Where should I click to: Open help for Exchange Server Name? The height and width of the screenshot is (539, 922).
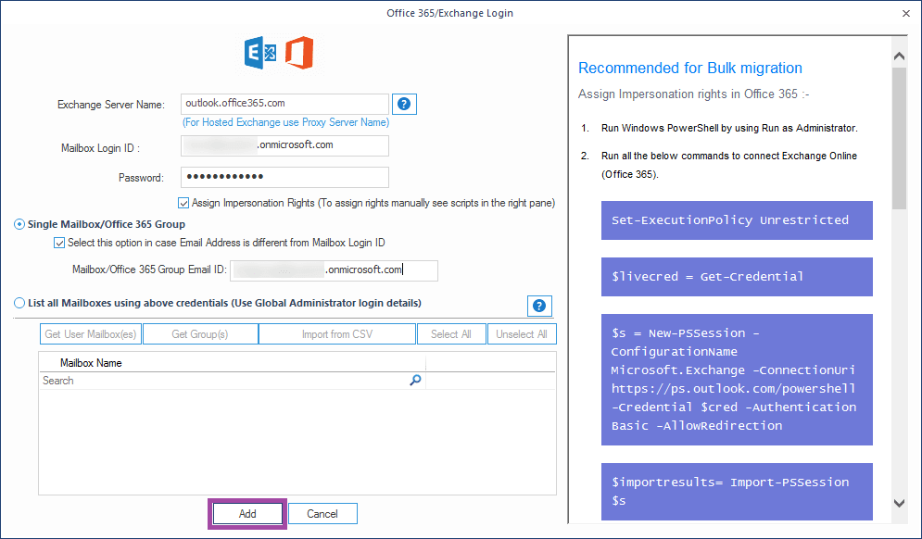404,104
